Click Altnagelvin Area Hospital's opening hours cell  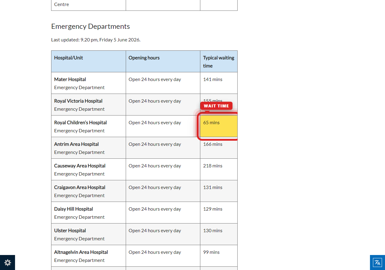(163, 256)
